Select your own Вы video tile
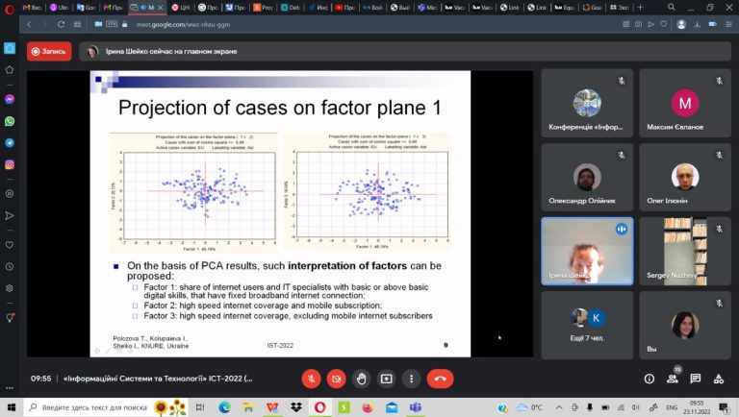739x417 pixels. click(x=685, y=325)
